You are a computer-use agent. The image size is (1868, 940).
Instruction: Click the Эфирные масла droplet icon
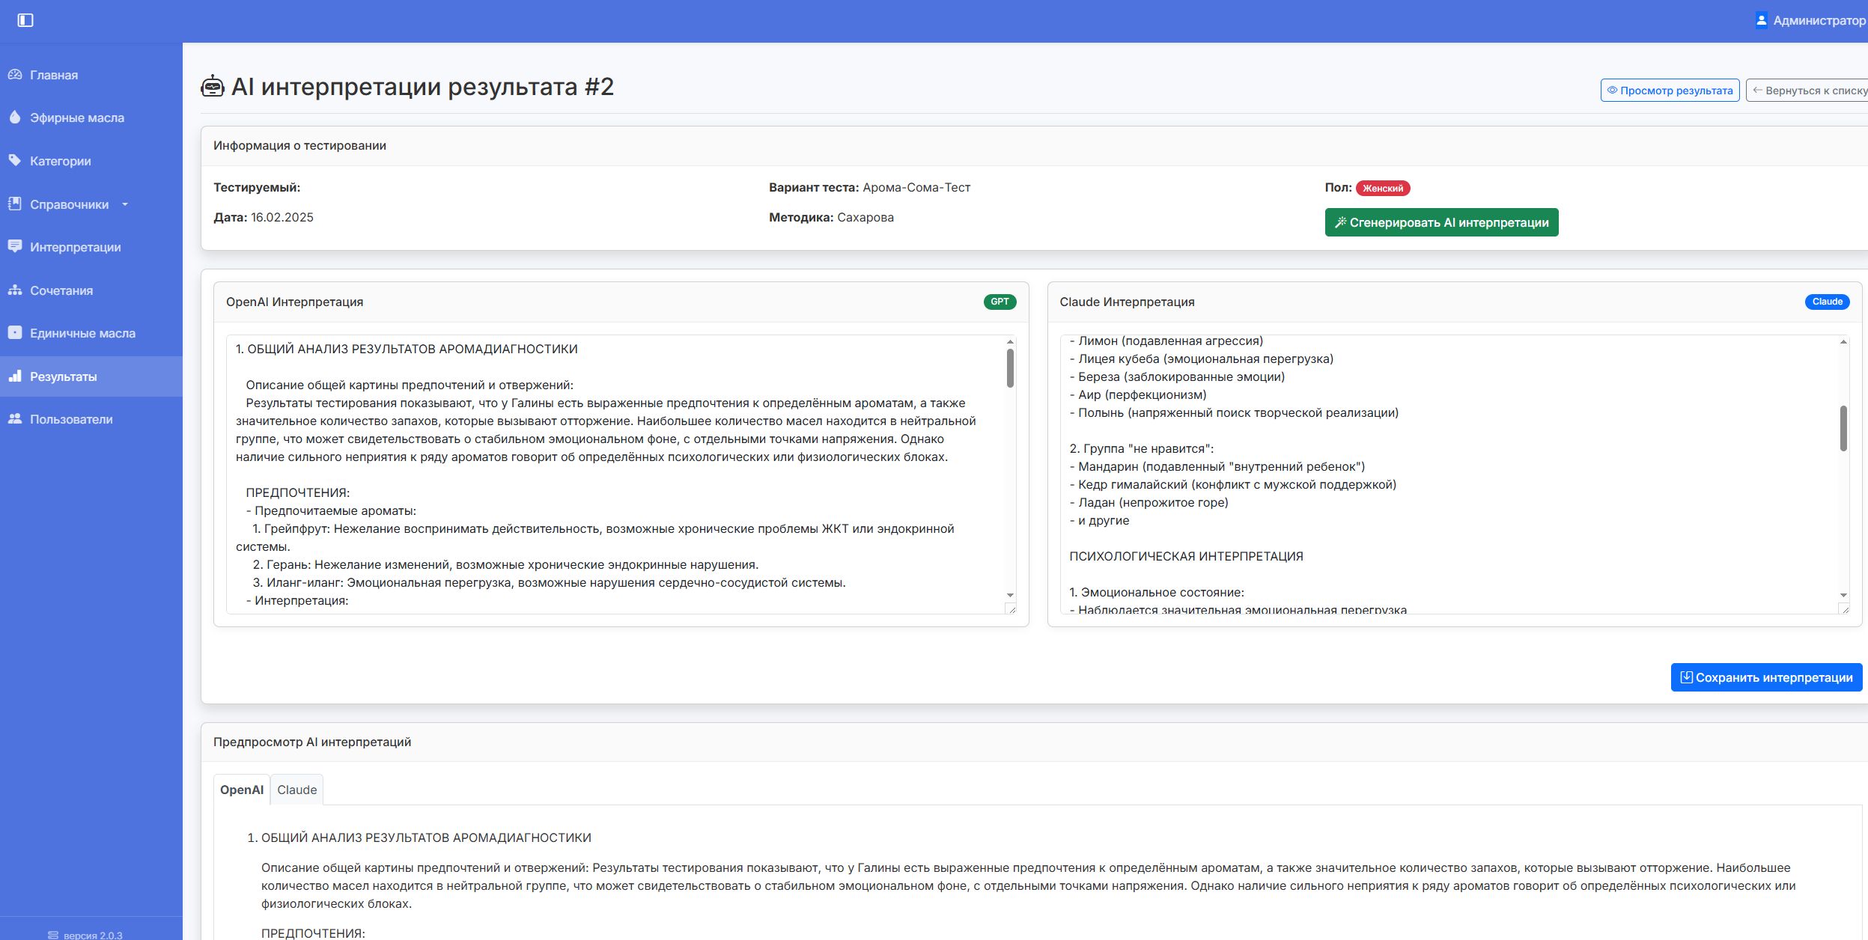pos(15,117)
